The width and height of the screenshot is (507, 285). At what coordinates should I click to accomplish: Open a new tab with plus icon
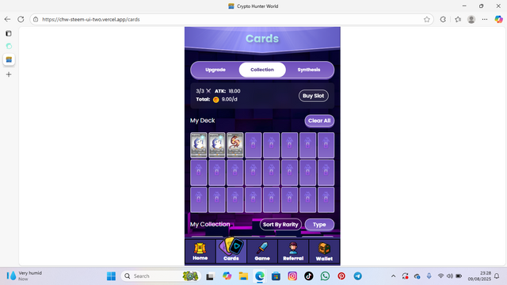point(9,74)
